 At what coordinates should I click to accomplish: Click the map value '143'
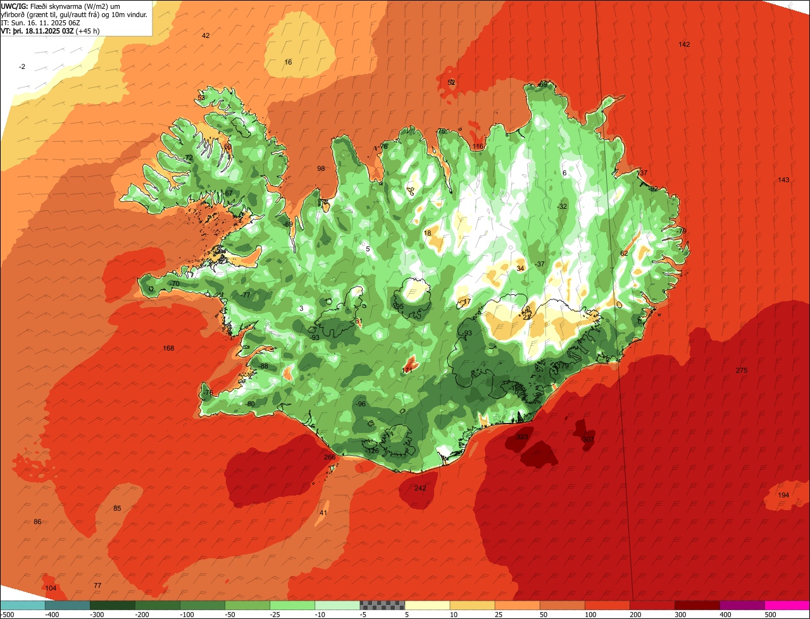click(783, 180)
